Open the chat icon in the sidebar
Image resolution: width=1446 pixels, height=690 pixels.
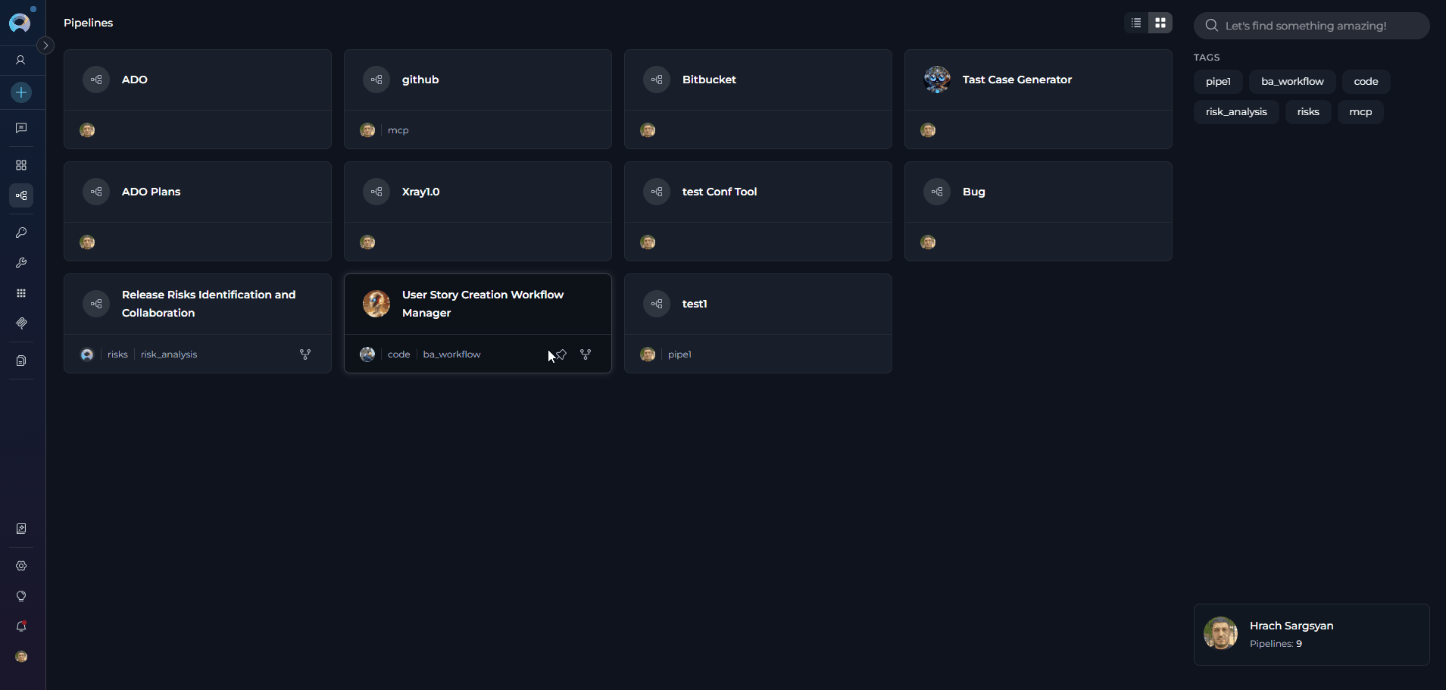pos(21,128)
